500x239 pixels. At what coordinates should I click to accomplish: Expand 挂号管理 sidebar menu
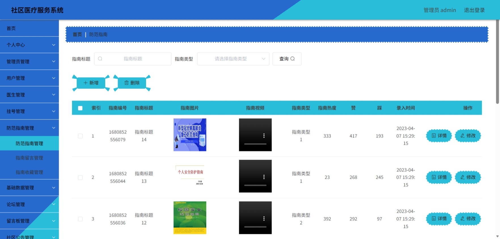[29, 111]
